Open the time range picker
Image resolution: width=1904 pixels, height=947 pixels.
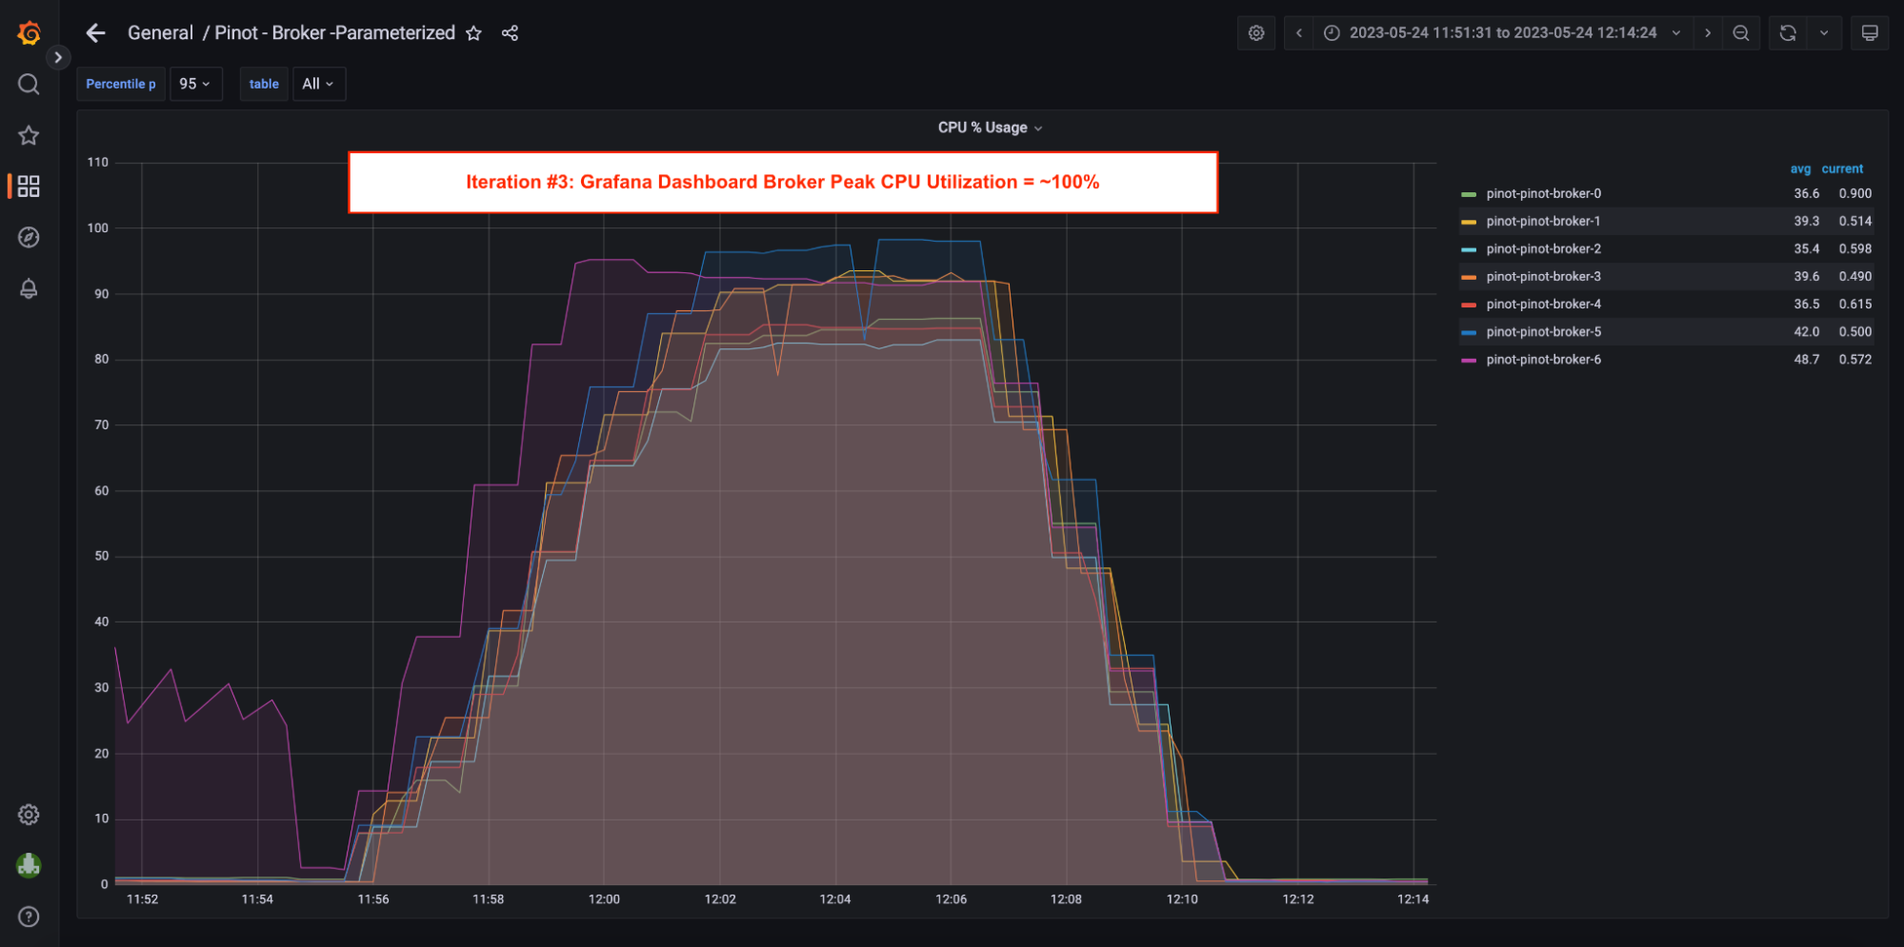(x=1503, y=33)
